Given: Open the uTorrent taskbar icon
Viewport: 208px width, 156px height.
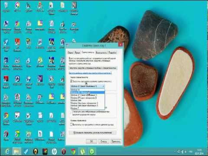Looking at the screenshot, I should pyautogui.click(x=83, y=152).
